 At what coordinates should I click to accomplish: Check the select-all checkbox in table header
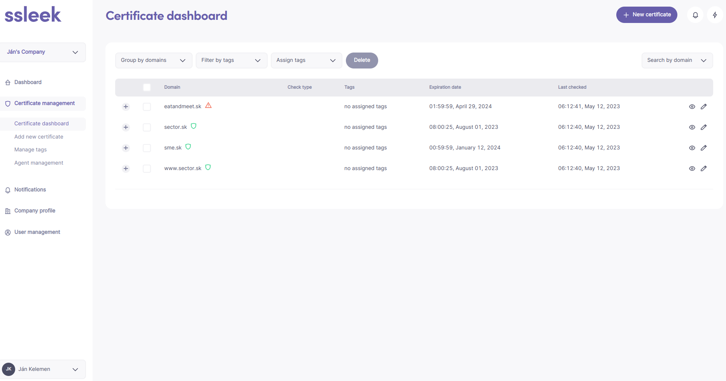(x=147, y=88)
